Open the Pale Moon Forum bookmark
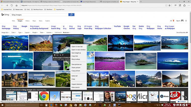Image resolution: width=191 pixels, height=107 pixels. pyautogui.click(x=37, y=9)
